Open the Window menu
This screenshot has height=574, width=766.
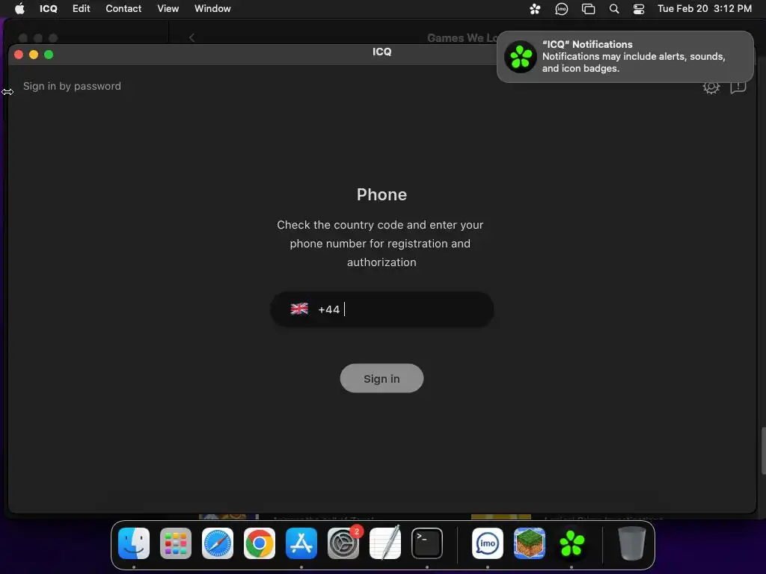(x=212, y=8)
